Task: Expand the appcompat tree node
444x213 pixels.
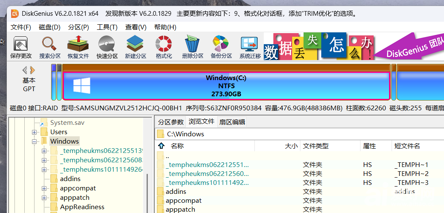Action: (44, 188)
